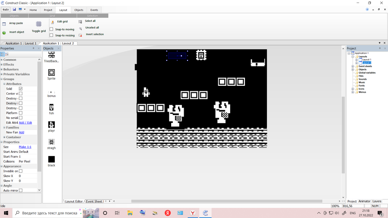Image resolution: width=388 pixels, height=218 pixels.
Task: Expand Layout 1 in project tree
Action: coord(357,60)
